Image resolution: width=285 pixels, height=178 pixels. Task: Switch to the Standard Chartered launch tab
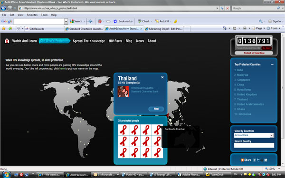pyautogui.click(x=84, y=28)
